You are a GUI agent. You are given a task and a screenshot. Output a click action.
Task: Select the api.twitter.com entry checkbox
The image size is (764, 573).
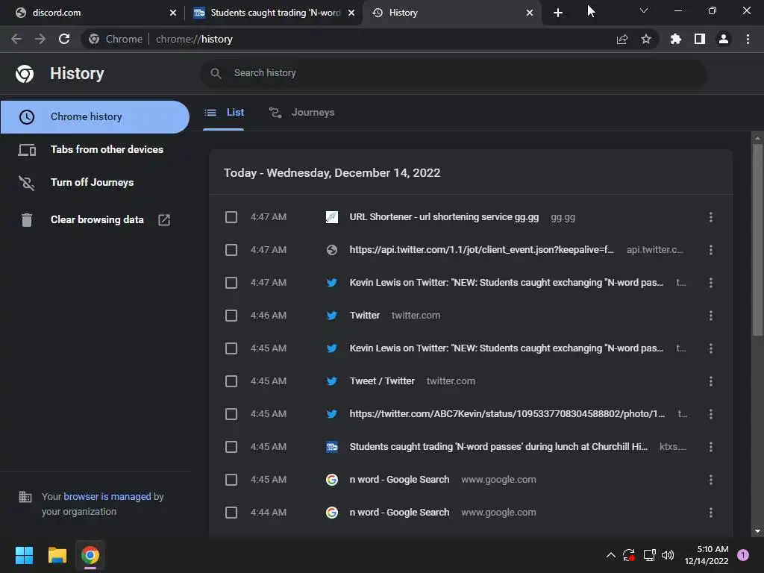pyautogui.click(x=231, y=250)
